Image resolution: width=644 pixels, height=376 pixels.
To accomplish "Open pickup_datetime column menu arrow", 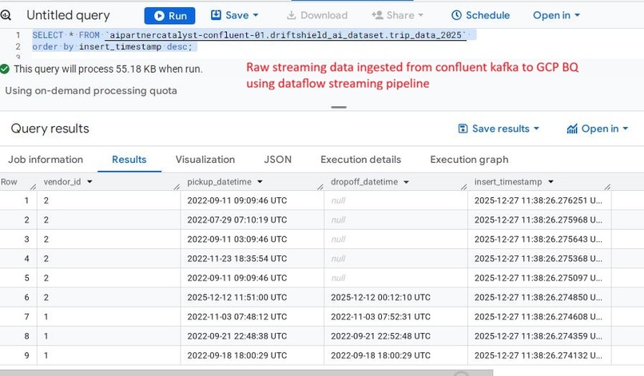I will (x=260, y=182).
